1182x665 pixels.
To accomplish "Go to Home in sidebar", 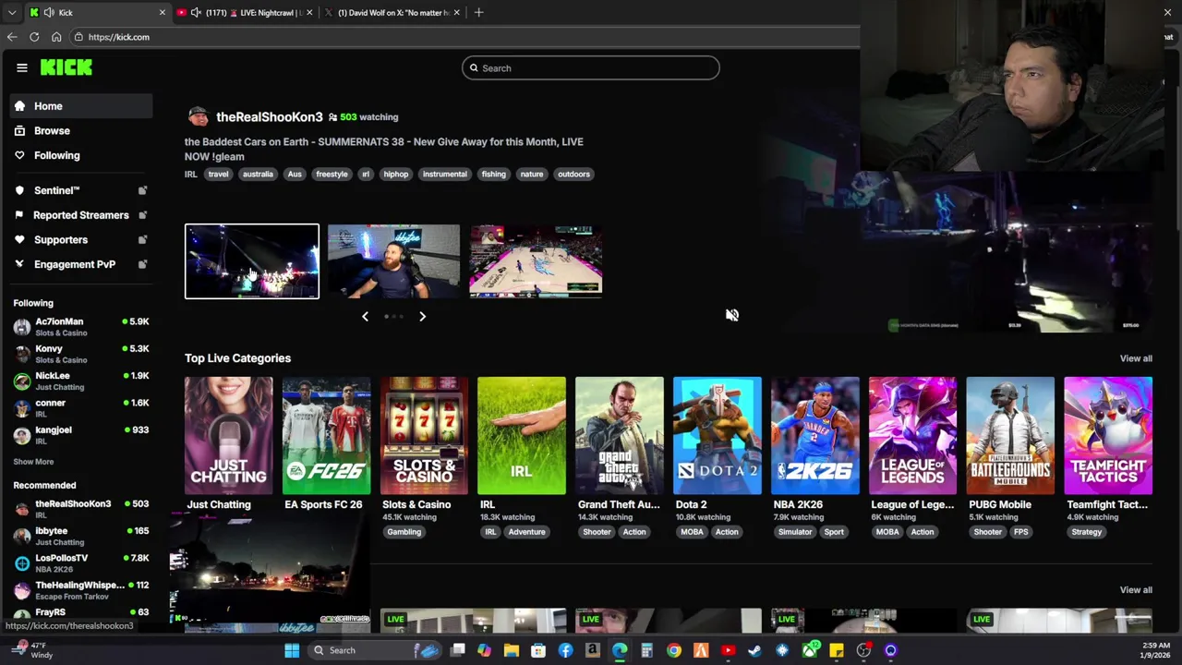I will (81, 106).
